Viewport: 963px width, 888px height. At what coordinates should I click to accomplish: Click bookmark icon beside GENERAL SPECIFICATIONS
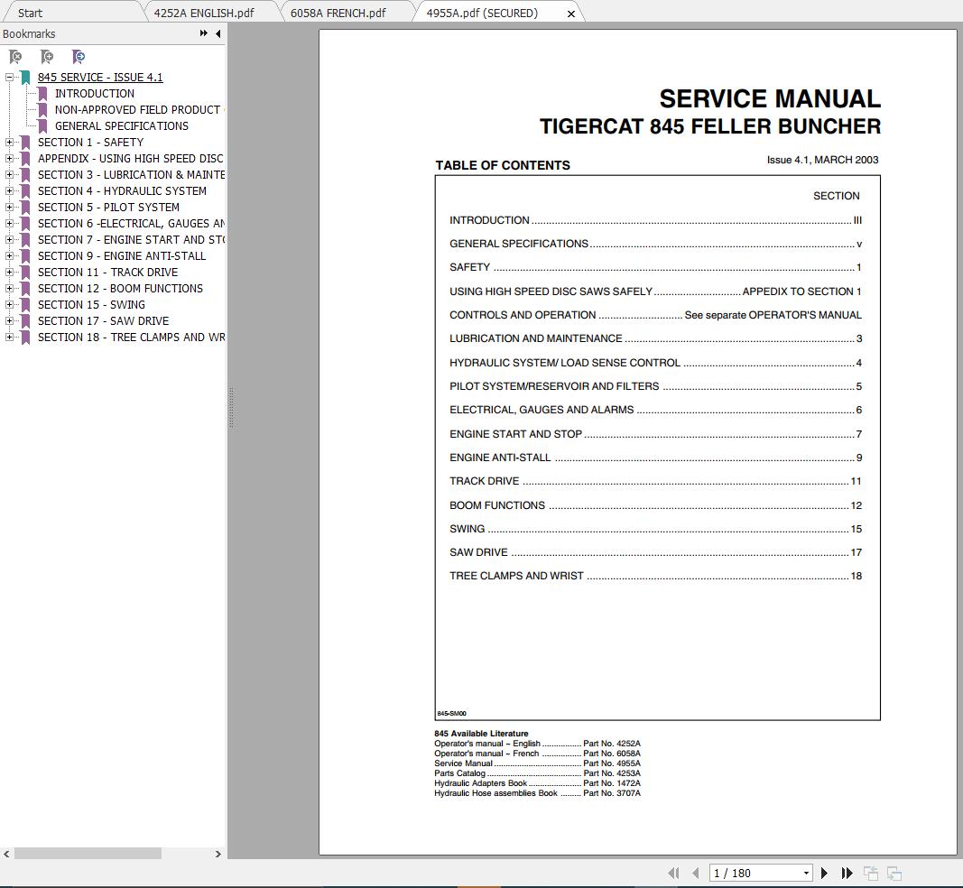pyautogui.click(x=42, y=126)
